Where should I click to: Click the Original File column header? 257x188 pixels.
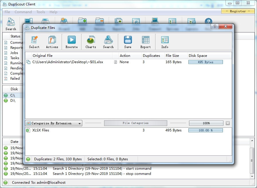click(72, 56)
